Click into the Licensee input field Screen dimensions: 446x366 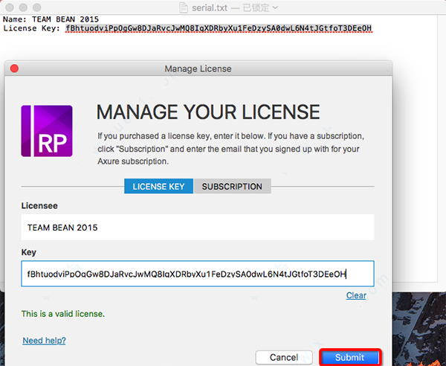(x=198, y=228)
